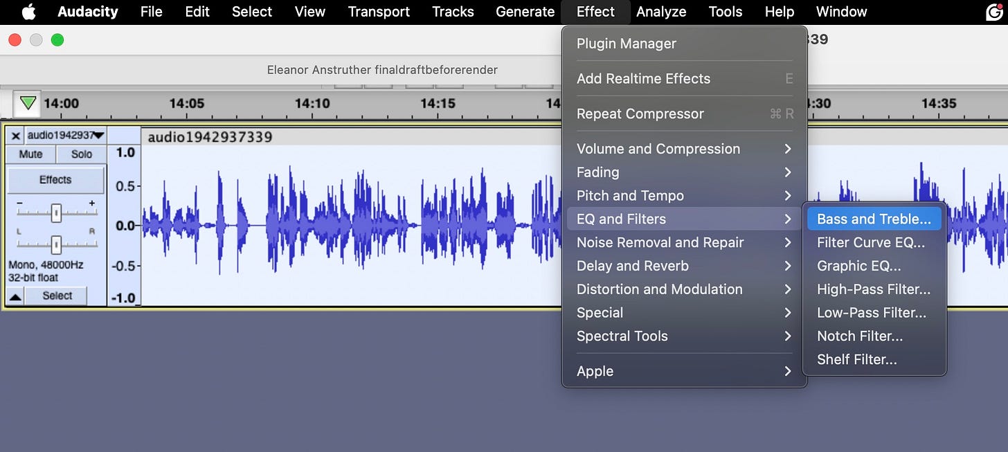The height and width of the screenshot is (452, 1008).
Task: Solo the audio1942937339 track
Action: (x=81, y=154)
